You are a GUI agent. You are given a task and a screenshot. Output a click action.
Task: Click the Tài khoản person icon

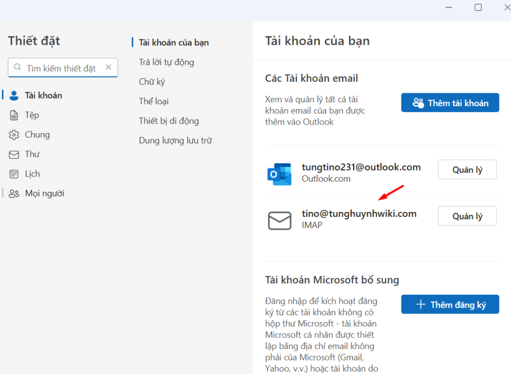coord(14,95)
